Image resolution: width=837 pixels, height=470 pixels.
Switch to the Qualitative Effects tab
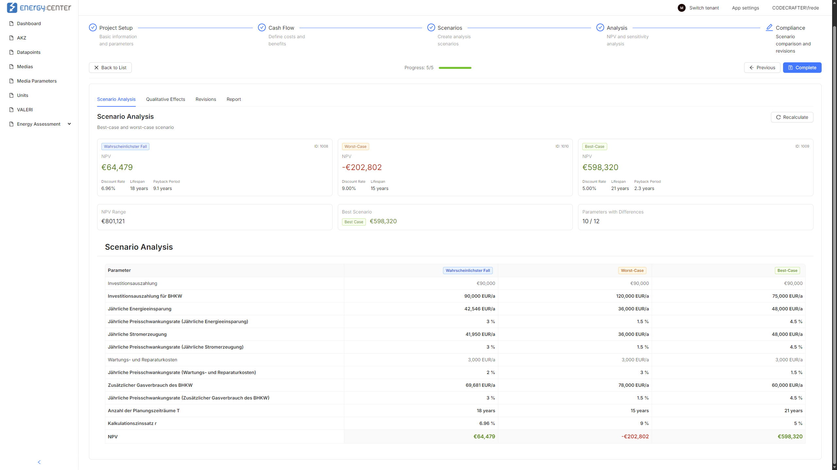point(165,99)
